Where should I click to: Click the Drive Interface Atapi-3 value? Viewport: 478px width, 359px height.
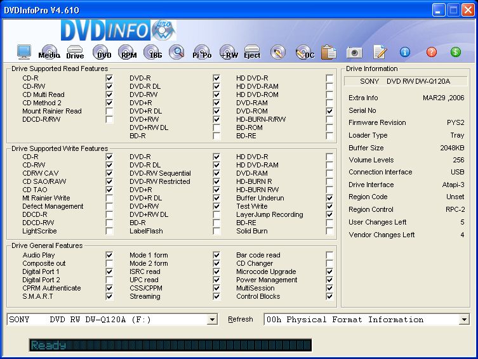tap(453, 185)
